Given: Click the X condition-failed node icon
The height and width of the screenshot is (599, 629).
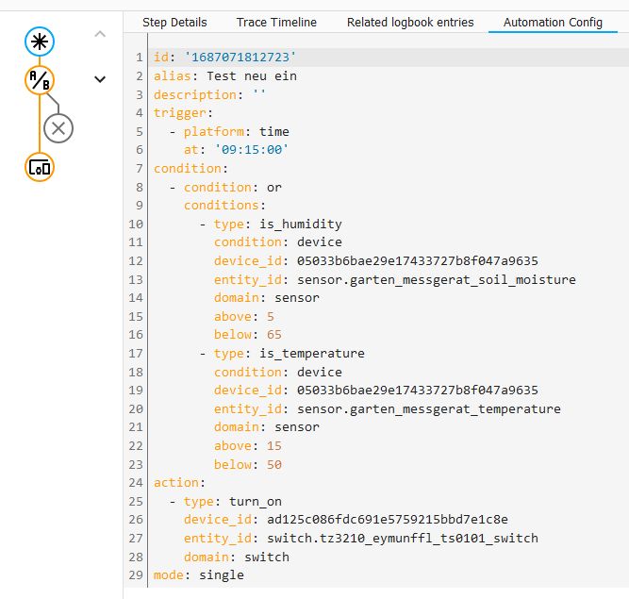Looking at the screenshot, I should (58, 128).
